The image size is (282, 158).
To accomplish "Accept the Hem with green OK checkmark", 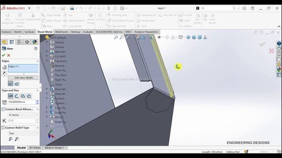I will (x=3, y=55).
